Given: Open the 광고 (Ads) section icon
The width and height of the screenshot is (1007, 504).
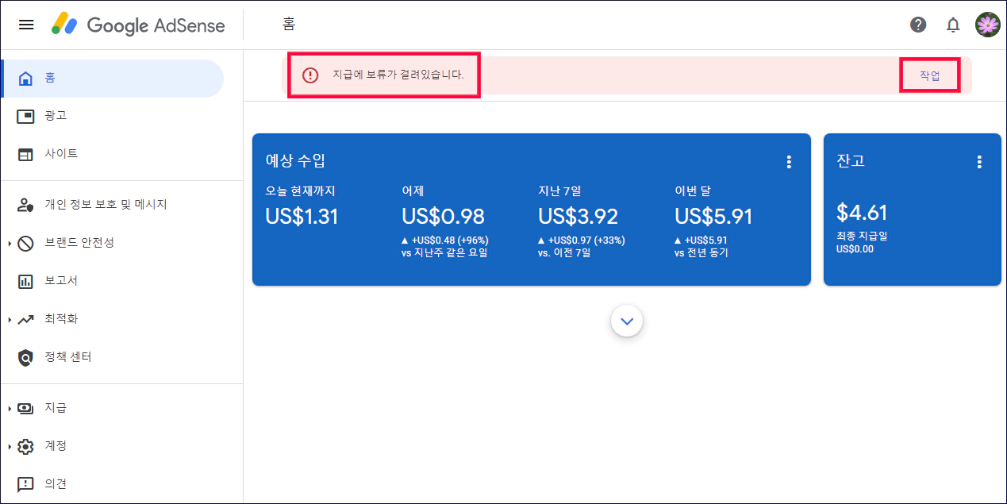Looking at the screenshot, I should (x=26, y=115).
